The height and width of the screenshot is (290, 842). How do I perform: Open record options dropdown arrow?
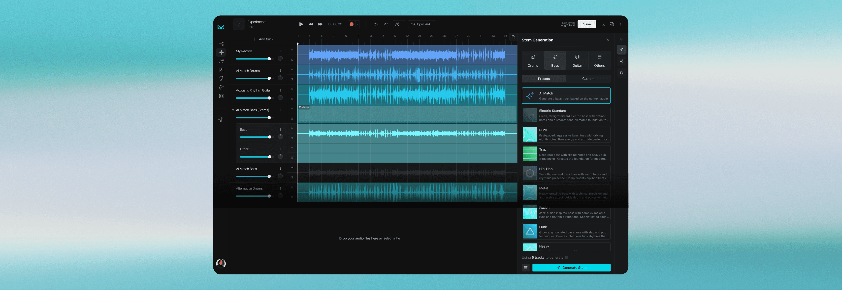358,24
